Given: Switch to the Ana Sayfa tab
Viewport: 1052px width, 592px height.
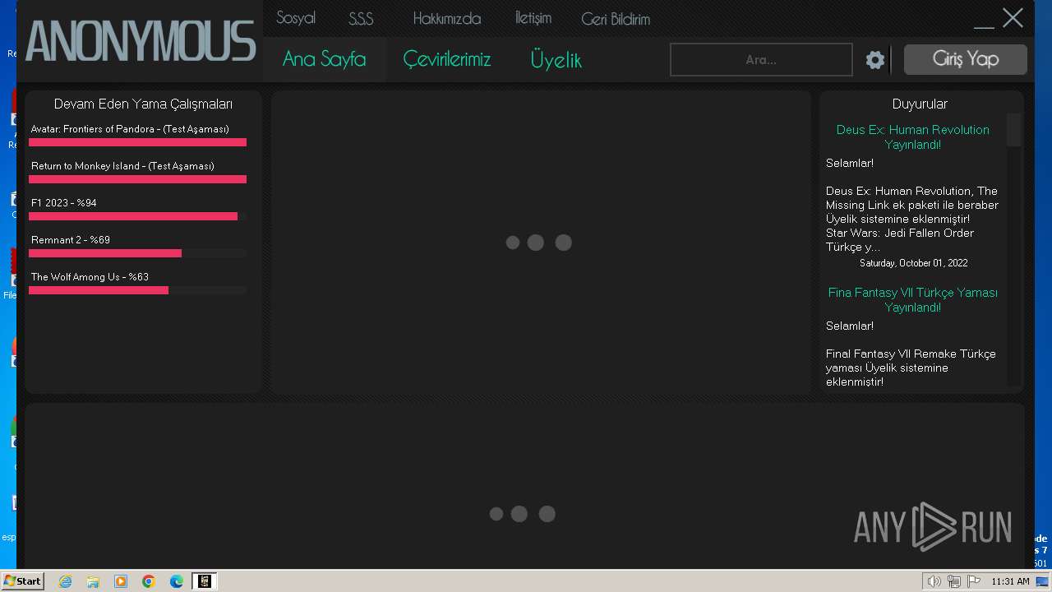Looking at the screenshot, I should [x=324, y=59].
